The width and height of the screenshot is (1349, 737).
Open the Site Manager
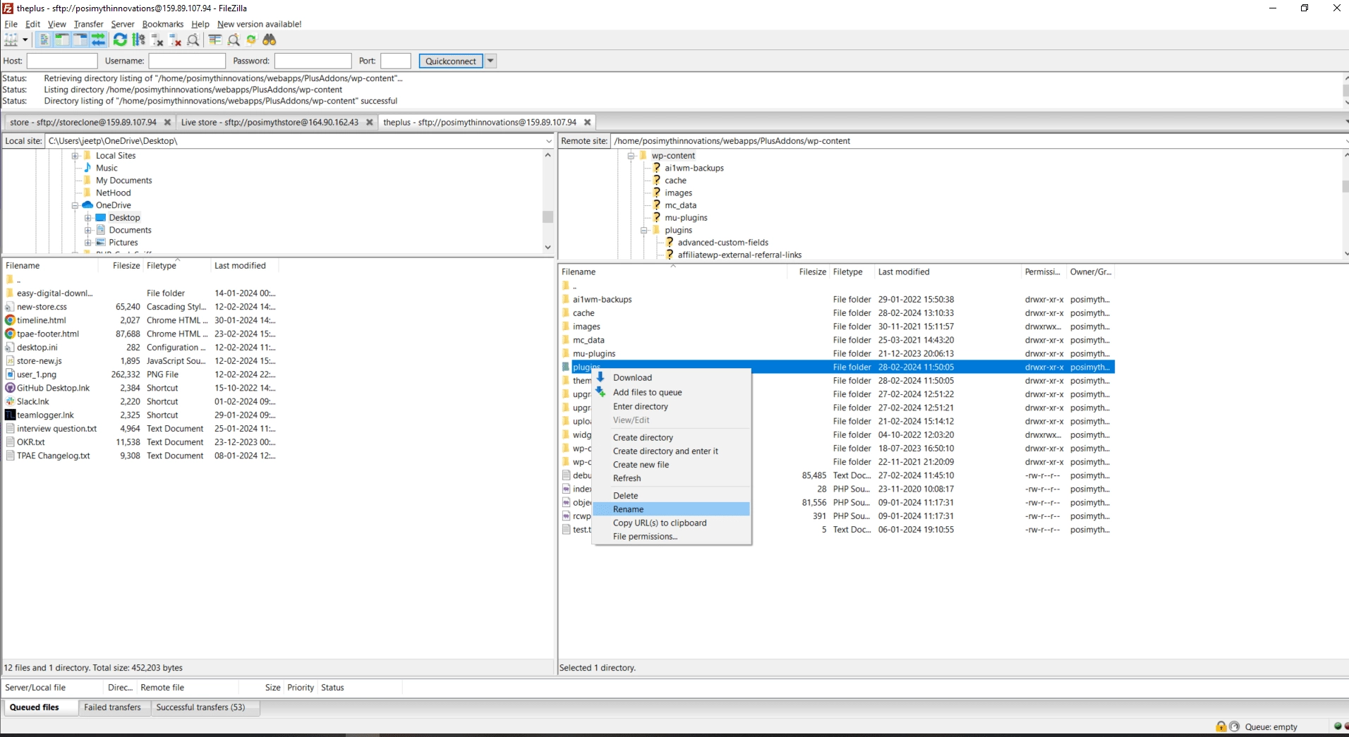pos(11,40)
